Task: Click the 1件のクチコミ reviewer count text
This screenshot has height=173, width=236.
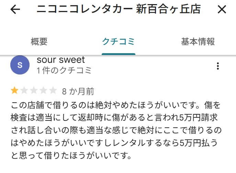Action: pos(64,71)
